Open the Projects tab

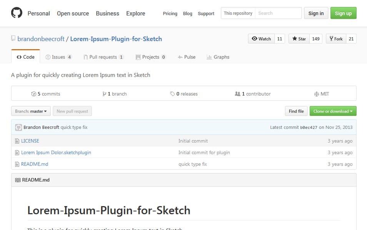coord(151,57)
